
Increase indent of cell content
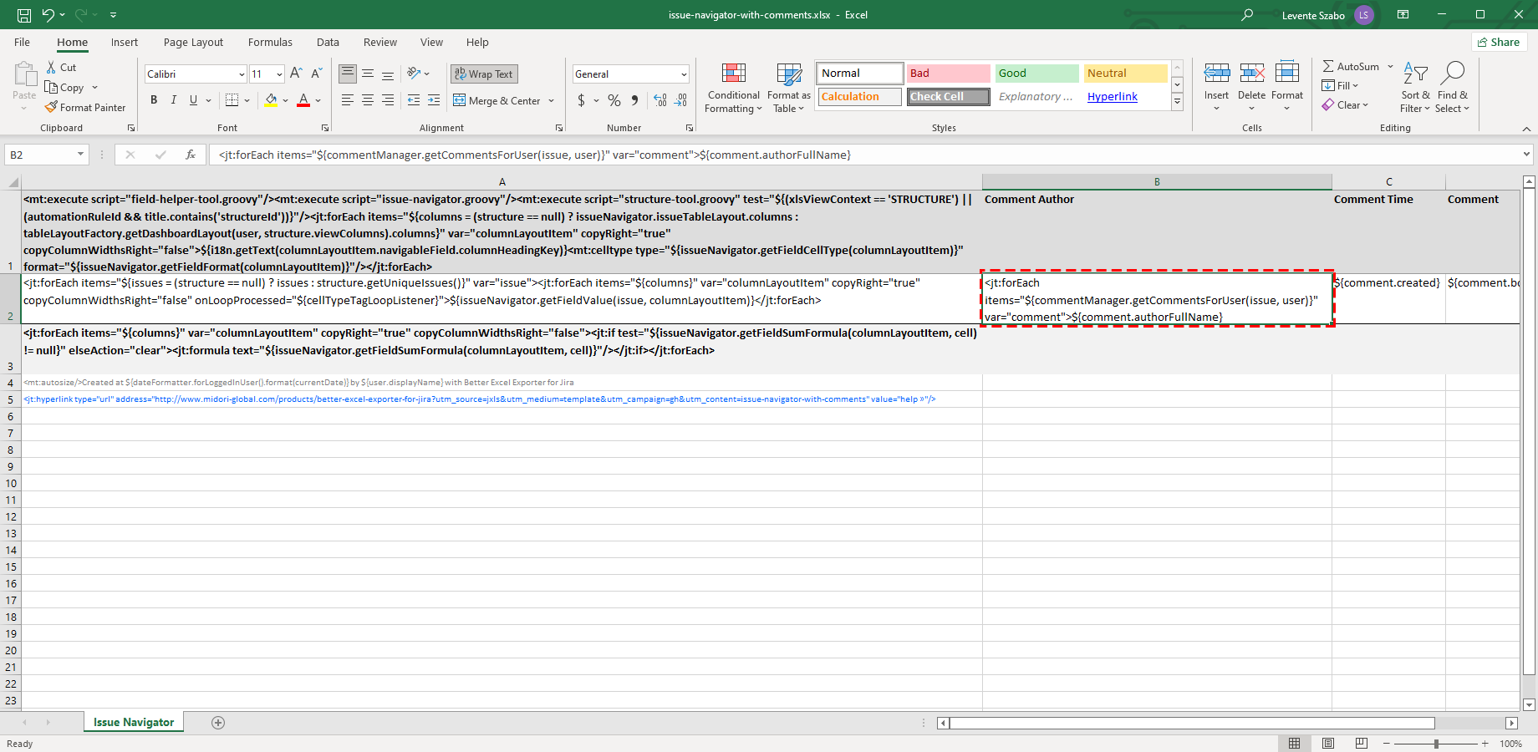tap(434, 100)
